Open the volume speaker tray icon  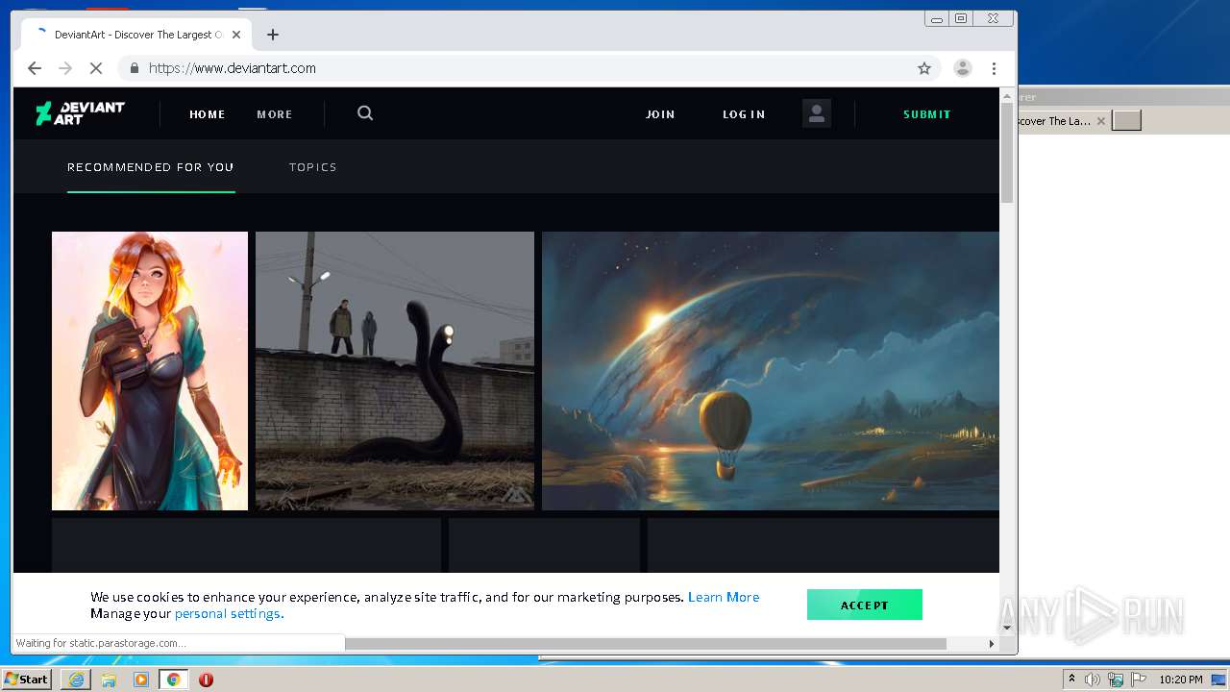coord(1093,680)
